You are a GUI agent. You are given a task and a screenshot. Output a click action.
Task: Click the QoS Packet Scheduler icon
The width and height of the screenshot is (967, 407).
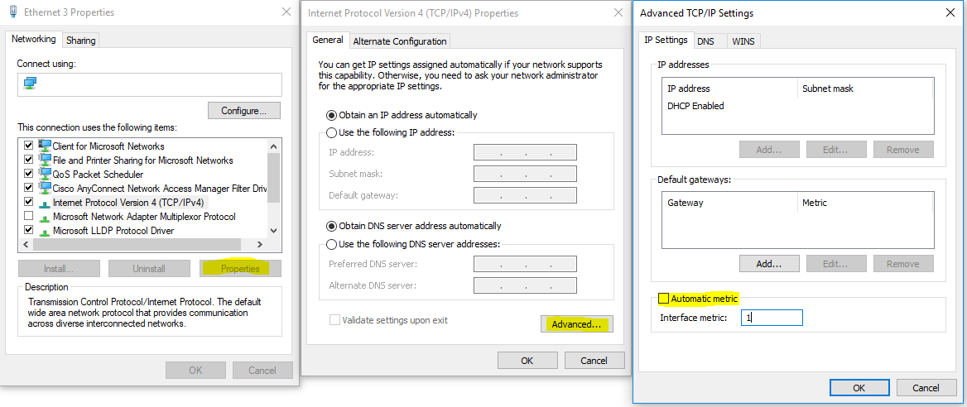(x=44, y=175)
